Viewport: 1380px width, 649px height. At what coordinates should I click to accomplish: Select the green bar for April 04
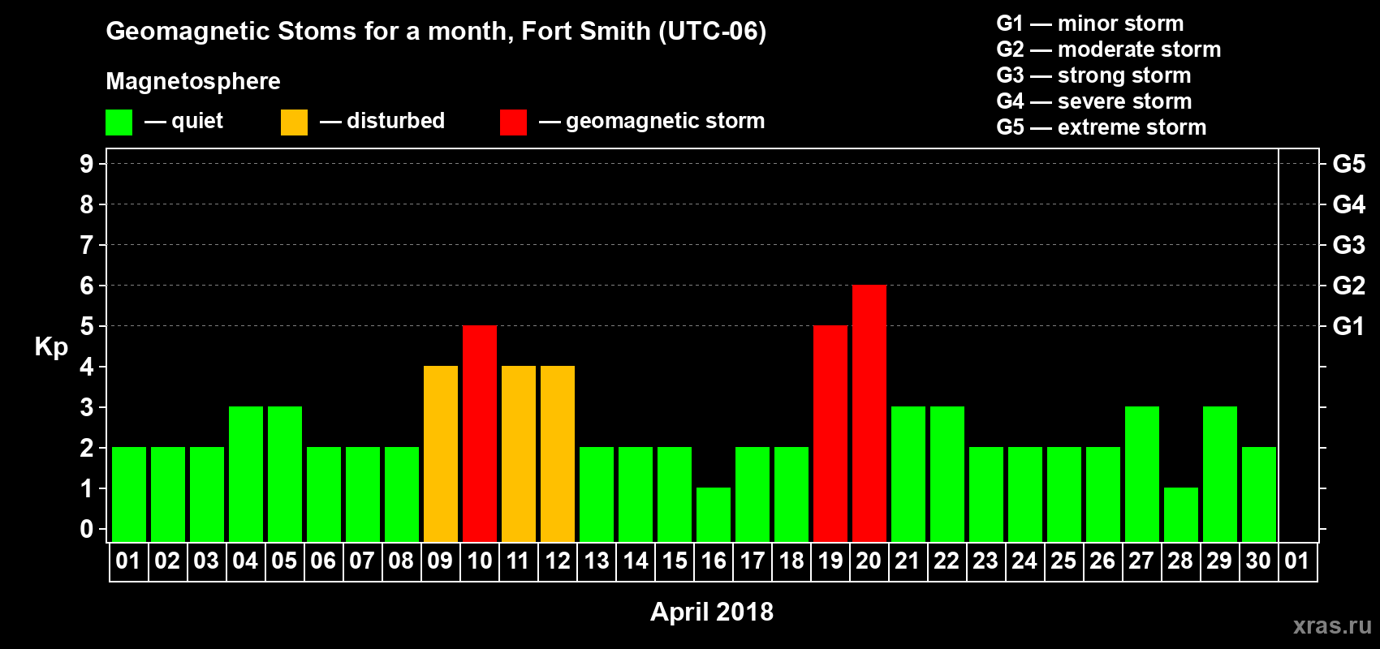[x=246, y=474]
